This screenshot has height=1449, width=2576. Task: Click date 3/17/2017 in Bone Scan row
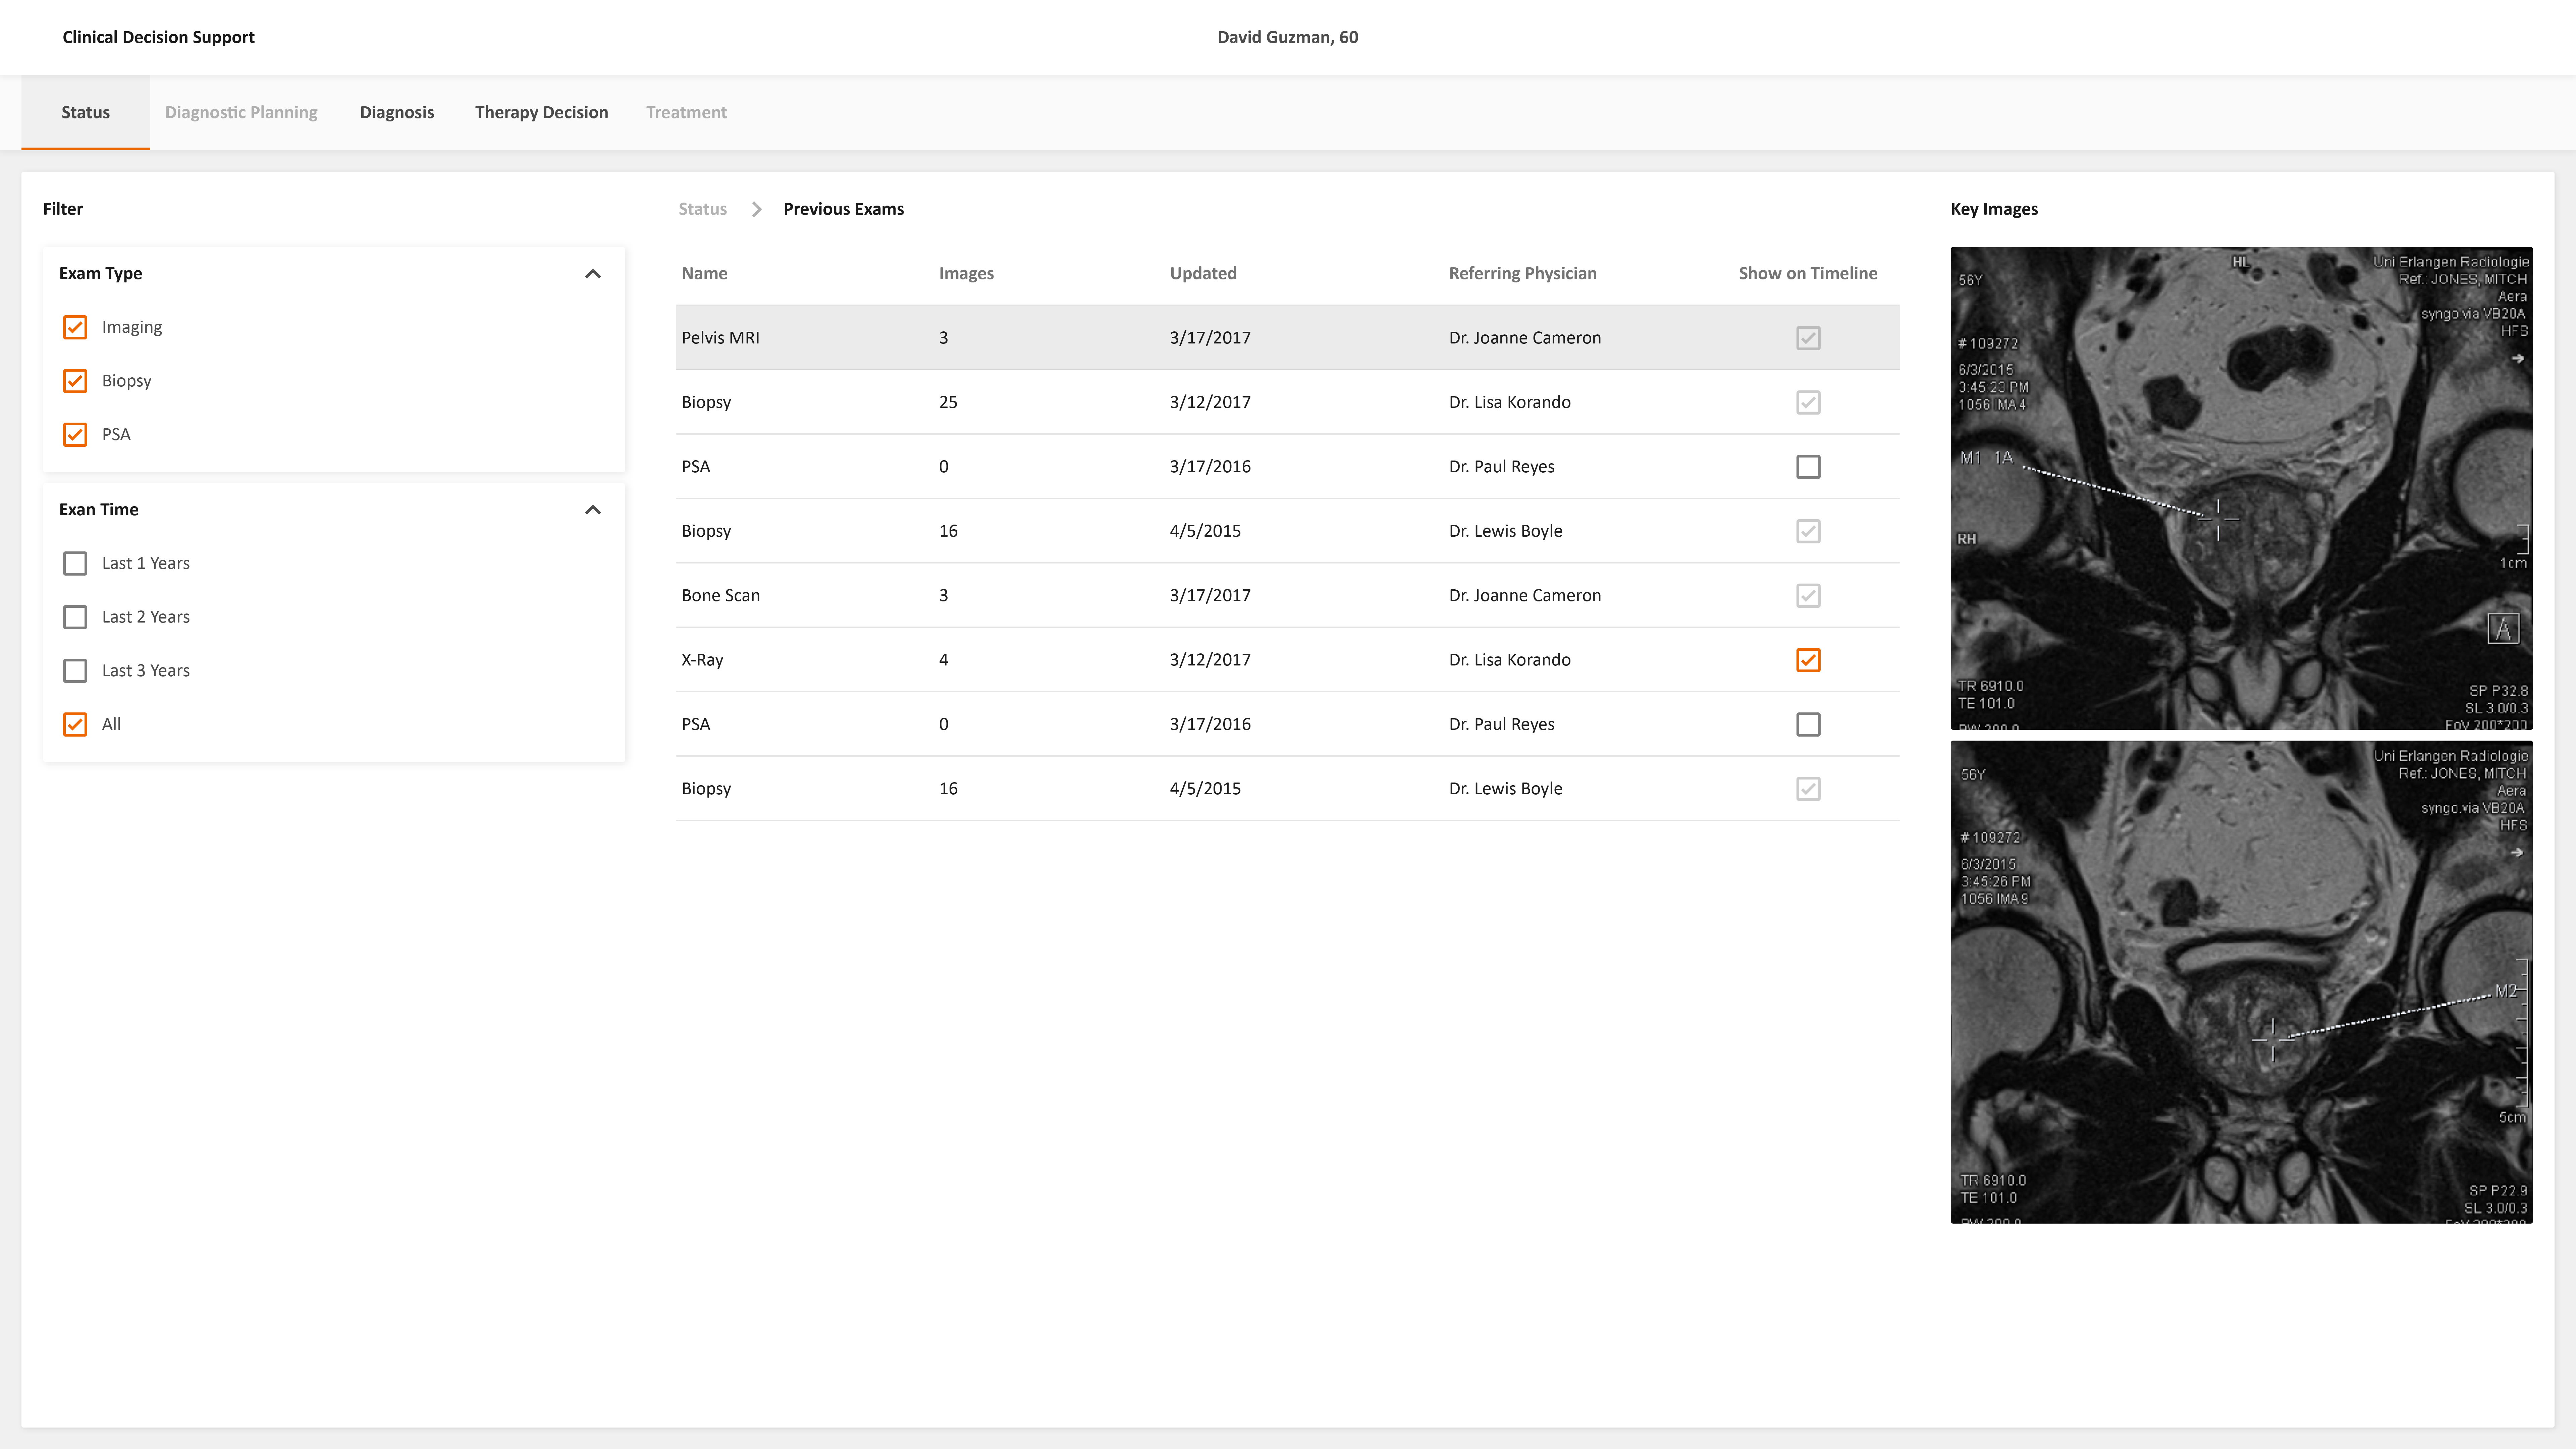[x=1210, y=596]
